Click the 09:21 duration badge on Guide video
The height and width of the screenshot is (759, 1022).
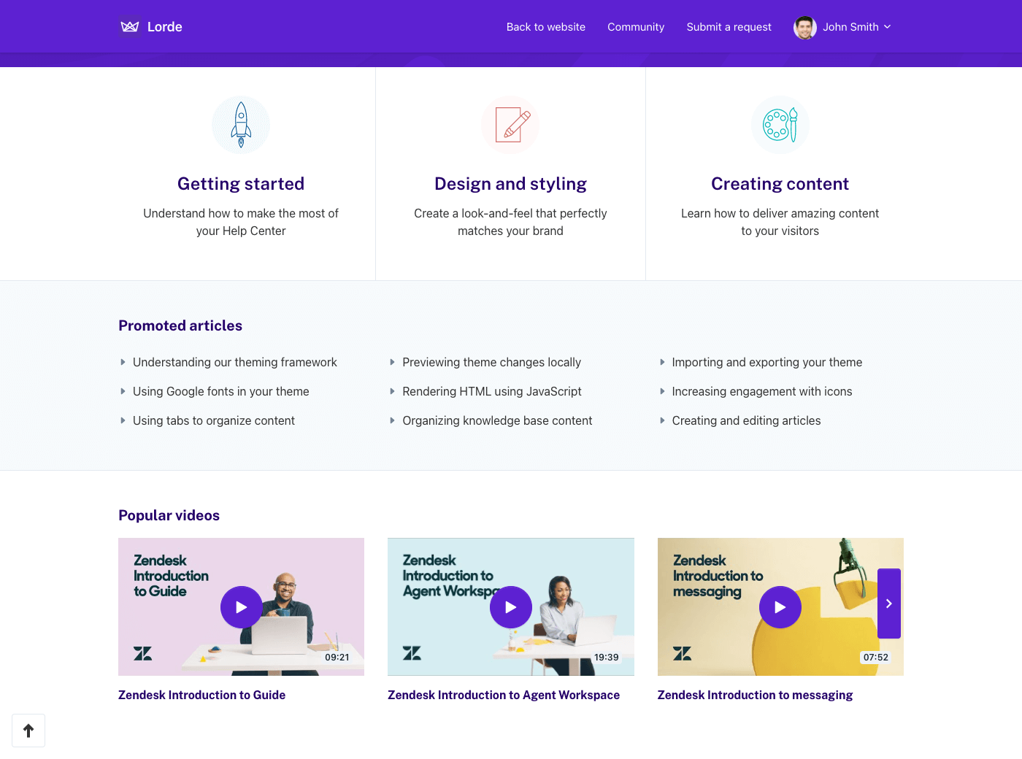337,658
